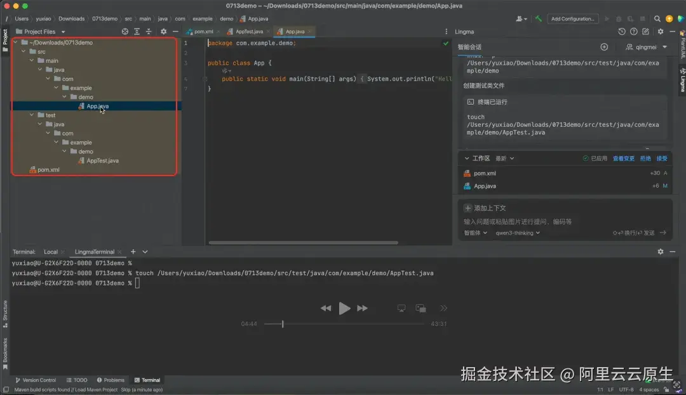The width and height of the screenshot is (686, 395).
Task: Click the 查看变更 link
Action: pyautogui.click(x=624, y=159)
